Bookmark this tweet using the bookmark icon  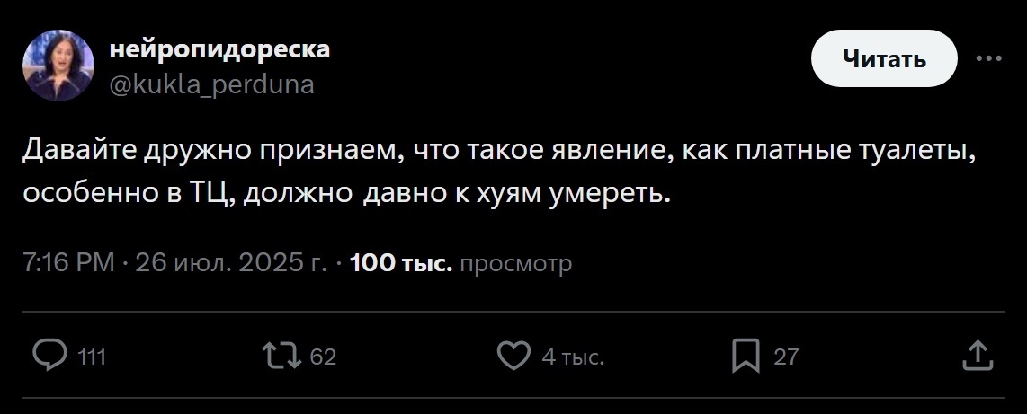coord(746,357)
